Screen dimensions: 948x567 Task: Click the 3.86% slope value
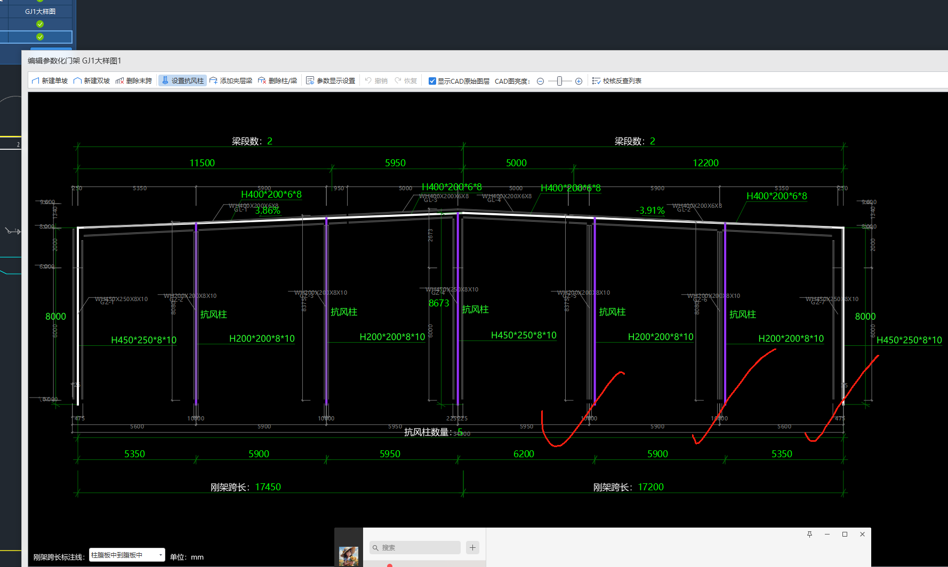tap(268, 210)
